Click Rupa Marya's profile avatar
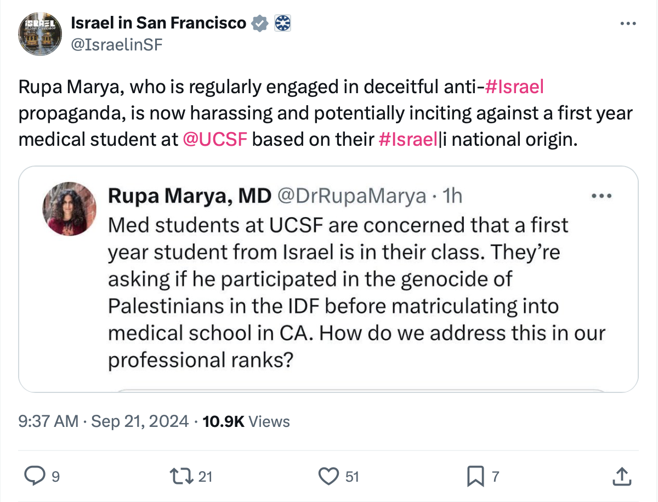The height and width of the screenshot is (502, 658). [x=70, y=209]
